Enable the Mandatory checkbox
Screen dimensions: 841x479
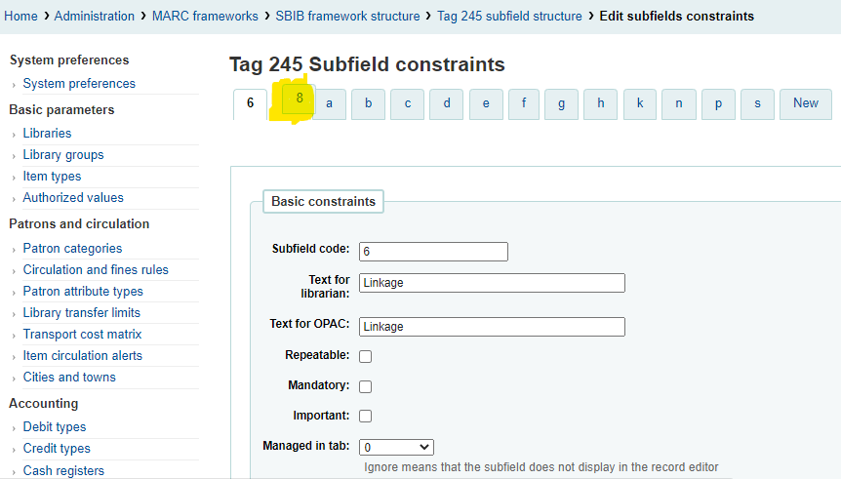pyautogui.click(x=365, y=386)
